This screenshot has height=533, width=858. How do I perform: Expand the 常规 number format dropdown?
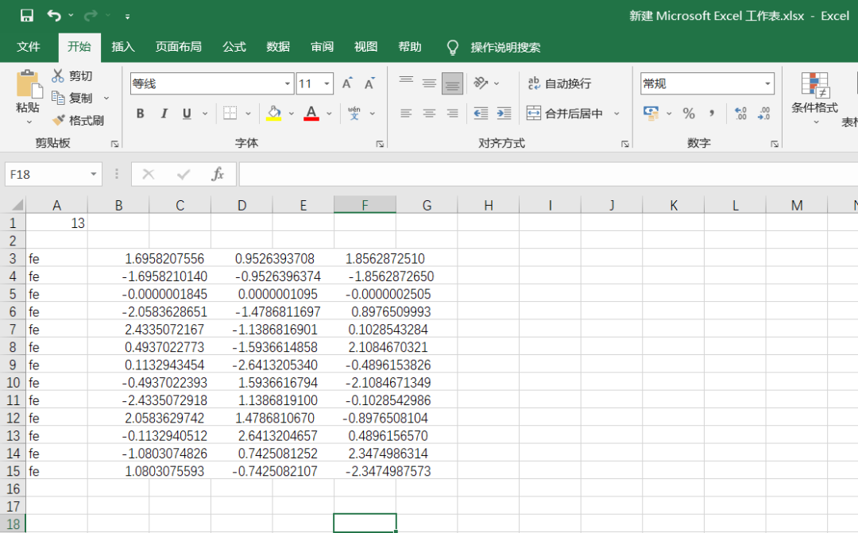coord(767,83)
